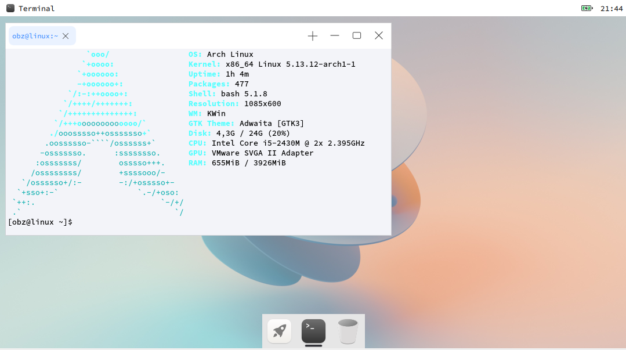The image size is (626, 350).
Task: Click the Terminal icon in the dock
Action: 313,331
